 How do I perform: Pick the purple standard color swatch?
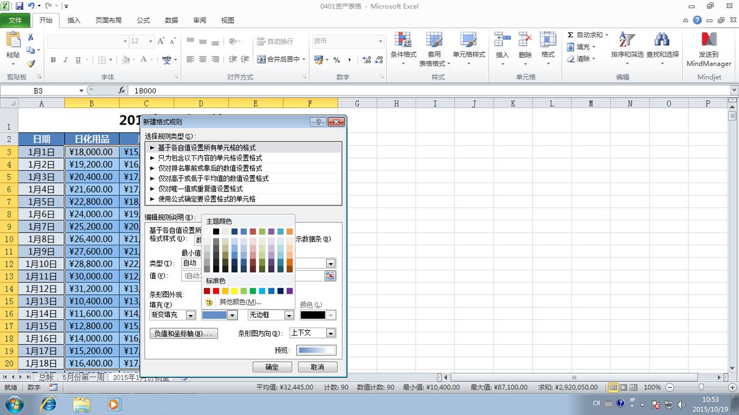click(289, 291)
